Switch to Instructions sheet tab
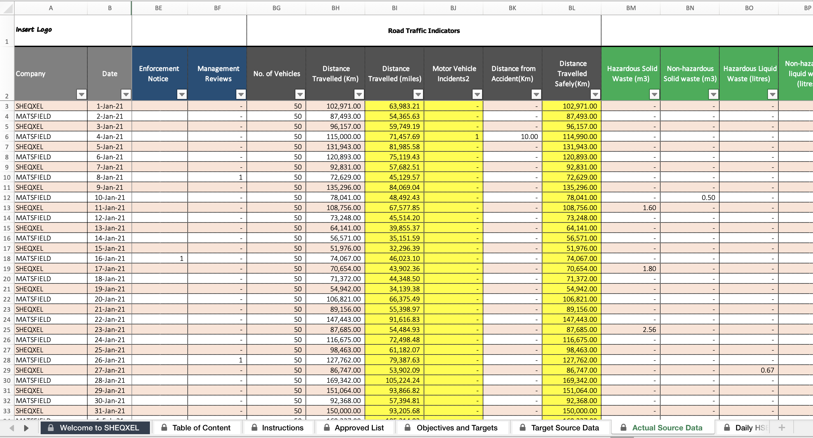The image size is (813, 438). click(278, 428)
